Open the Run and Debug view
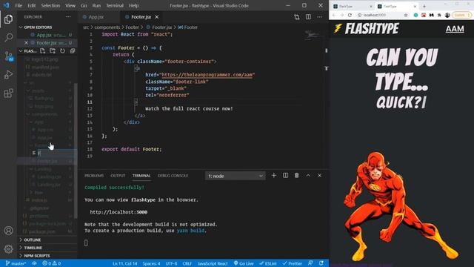 (x=8, y=74)
